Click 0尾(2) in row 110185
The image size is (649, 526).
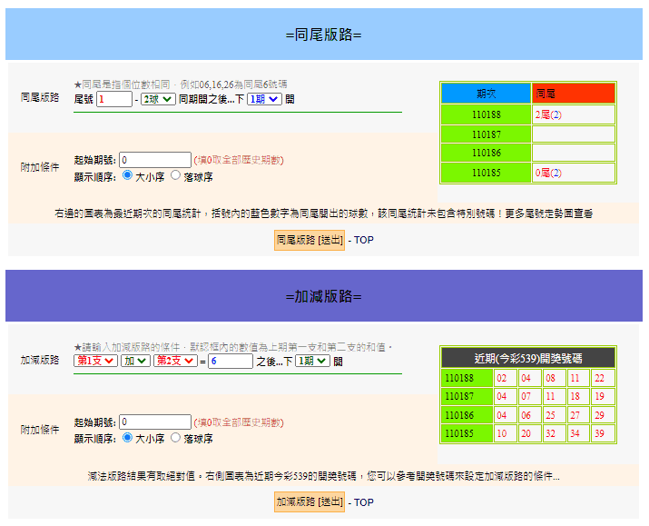(548, 173)
